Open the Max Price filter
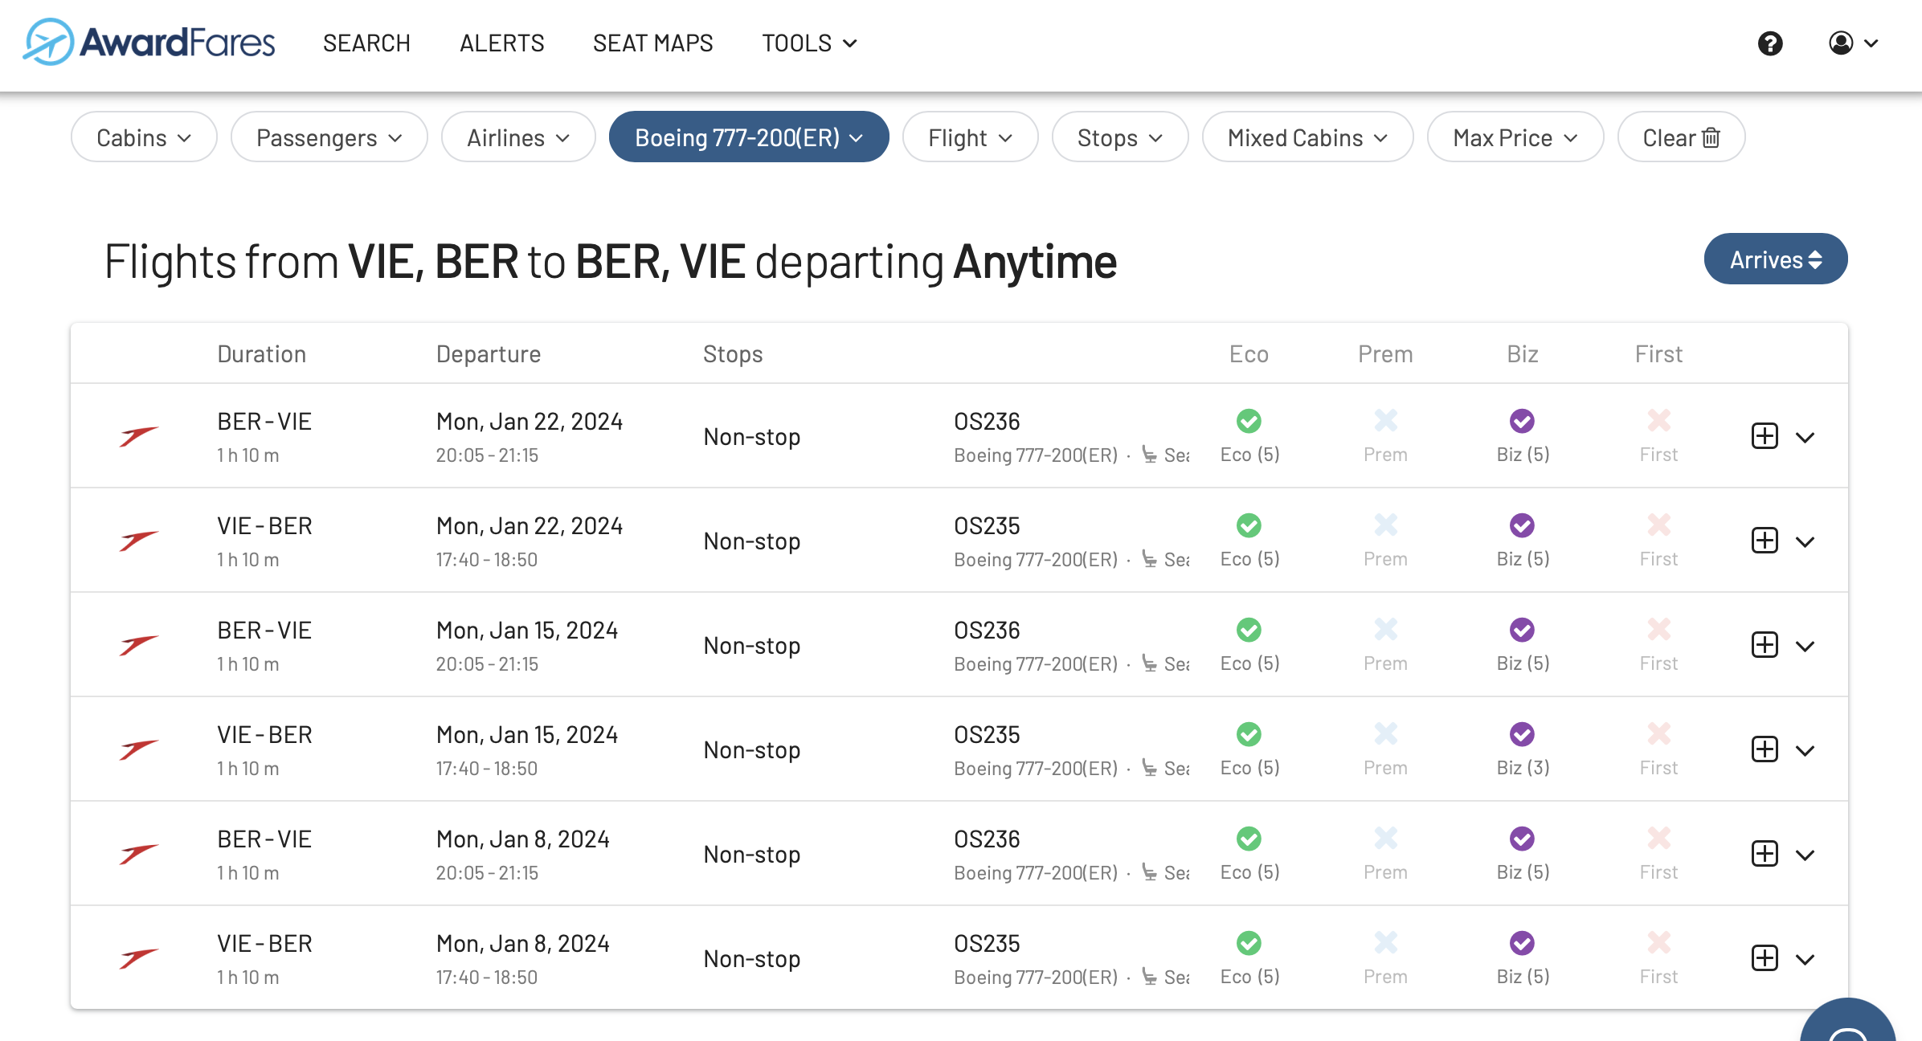 (1515, 137)
